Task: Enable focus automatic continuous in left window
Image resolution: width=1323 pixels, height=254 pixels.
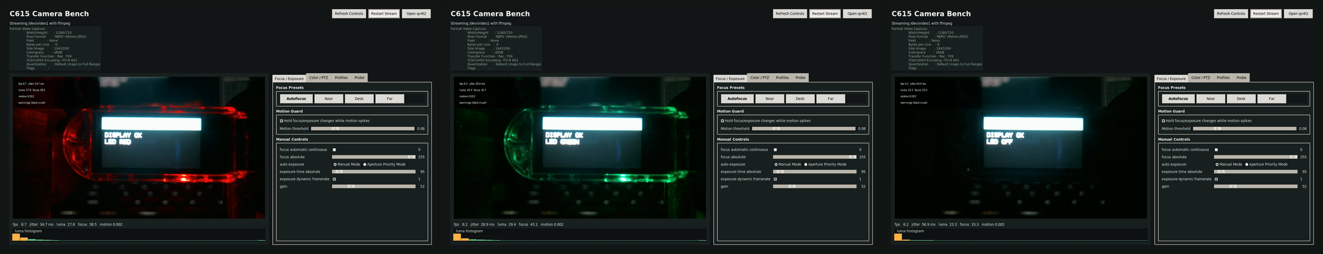Action: (x=334, y=149)
